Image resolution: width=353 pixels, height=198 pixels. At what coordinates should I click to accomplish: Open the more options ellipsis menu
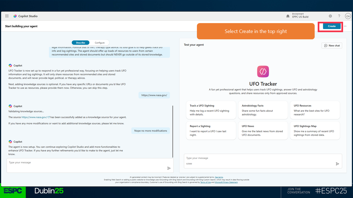(x=345, y=26)
